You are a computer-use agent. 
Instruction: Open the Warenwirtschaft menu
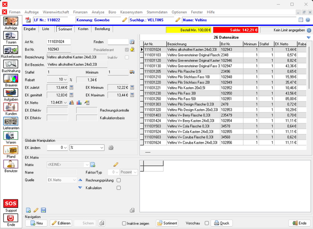pos(56,12)
